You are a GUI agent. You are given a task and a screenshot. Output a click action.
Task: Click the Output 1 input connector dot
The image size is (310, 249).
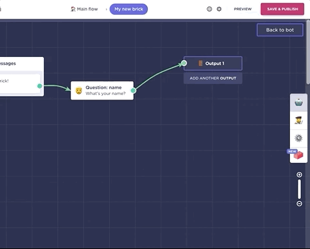(184, 63)
